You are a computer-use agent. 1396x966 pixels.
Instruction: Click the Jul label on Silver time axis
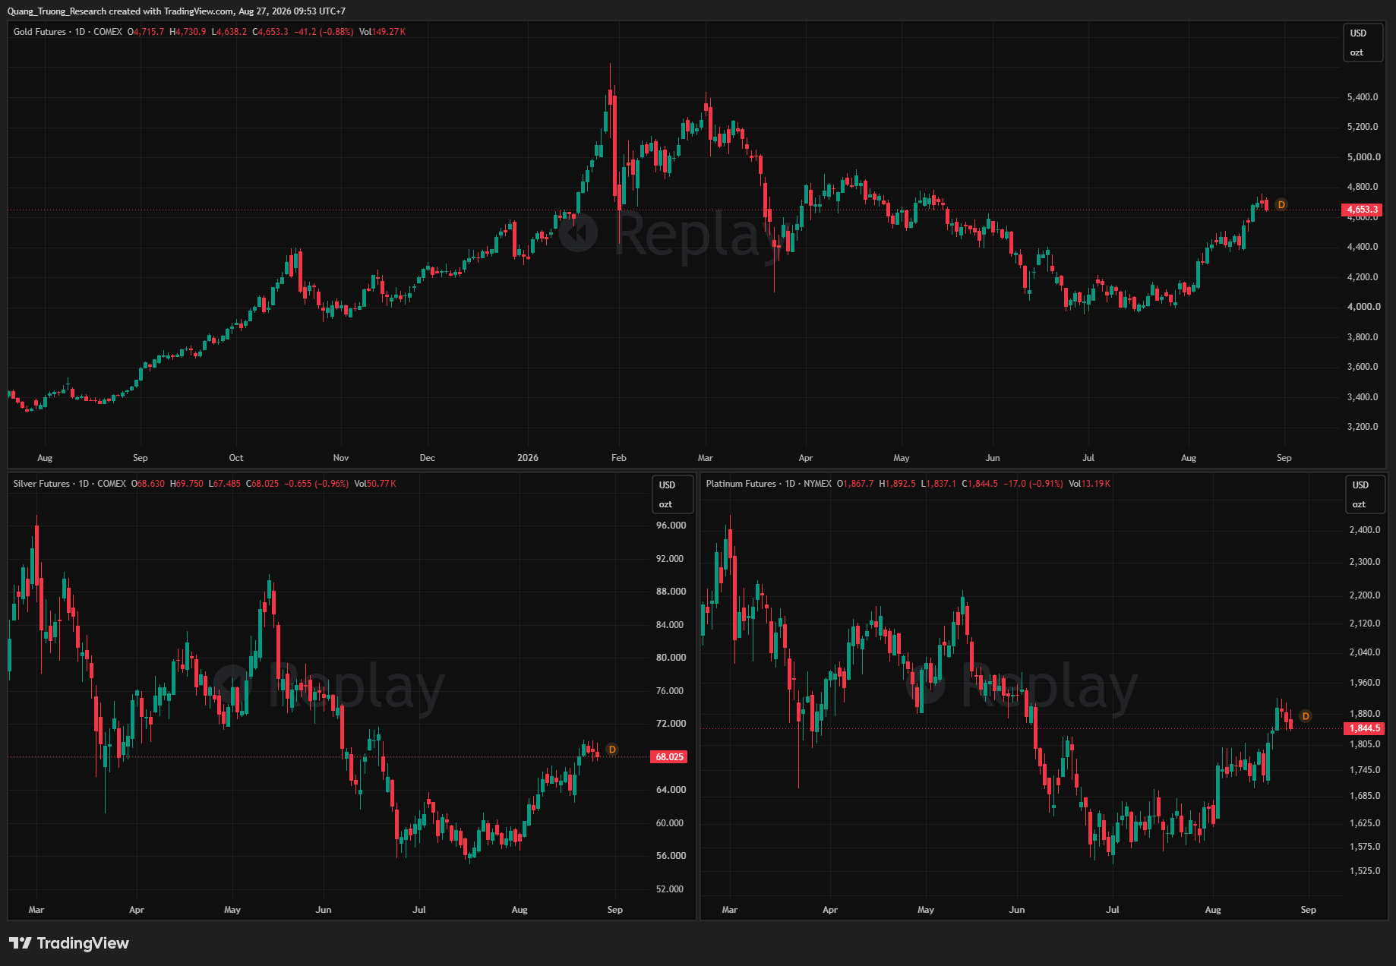click(x=419, y=910)
